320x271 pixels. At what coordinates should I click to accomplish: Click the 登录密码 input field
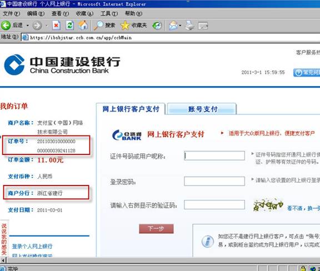click(214, 181)
